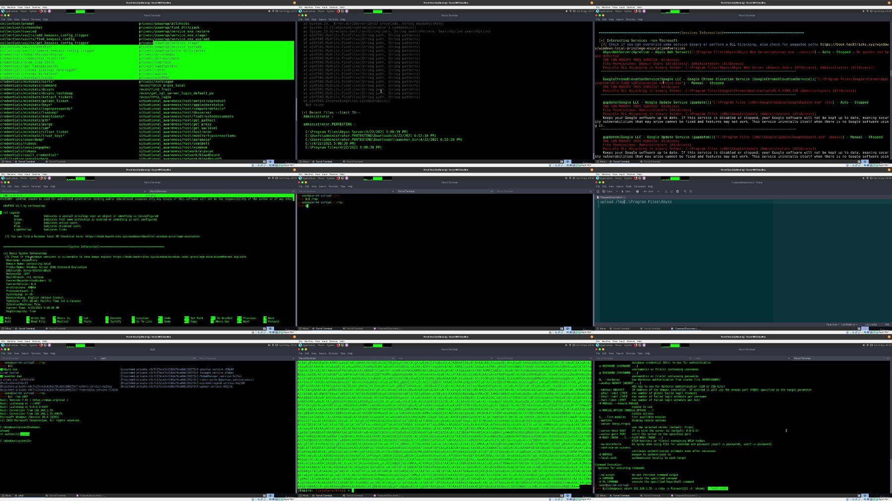Open the Tabs menu in the winPEAS nano window
Image resolution: width=892 pixels, height=501 pixels.
pyautogui.click(x=46, y=186)
